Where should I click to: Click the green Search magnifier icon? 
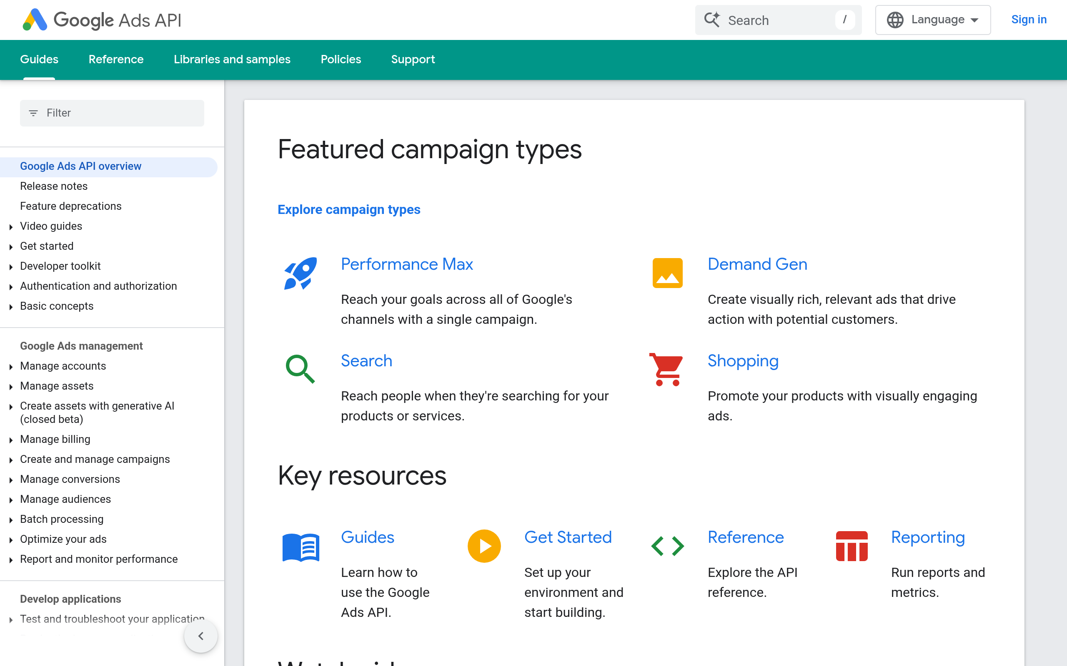[300, 369]
